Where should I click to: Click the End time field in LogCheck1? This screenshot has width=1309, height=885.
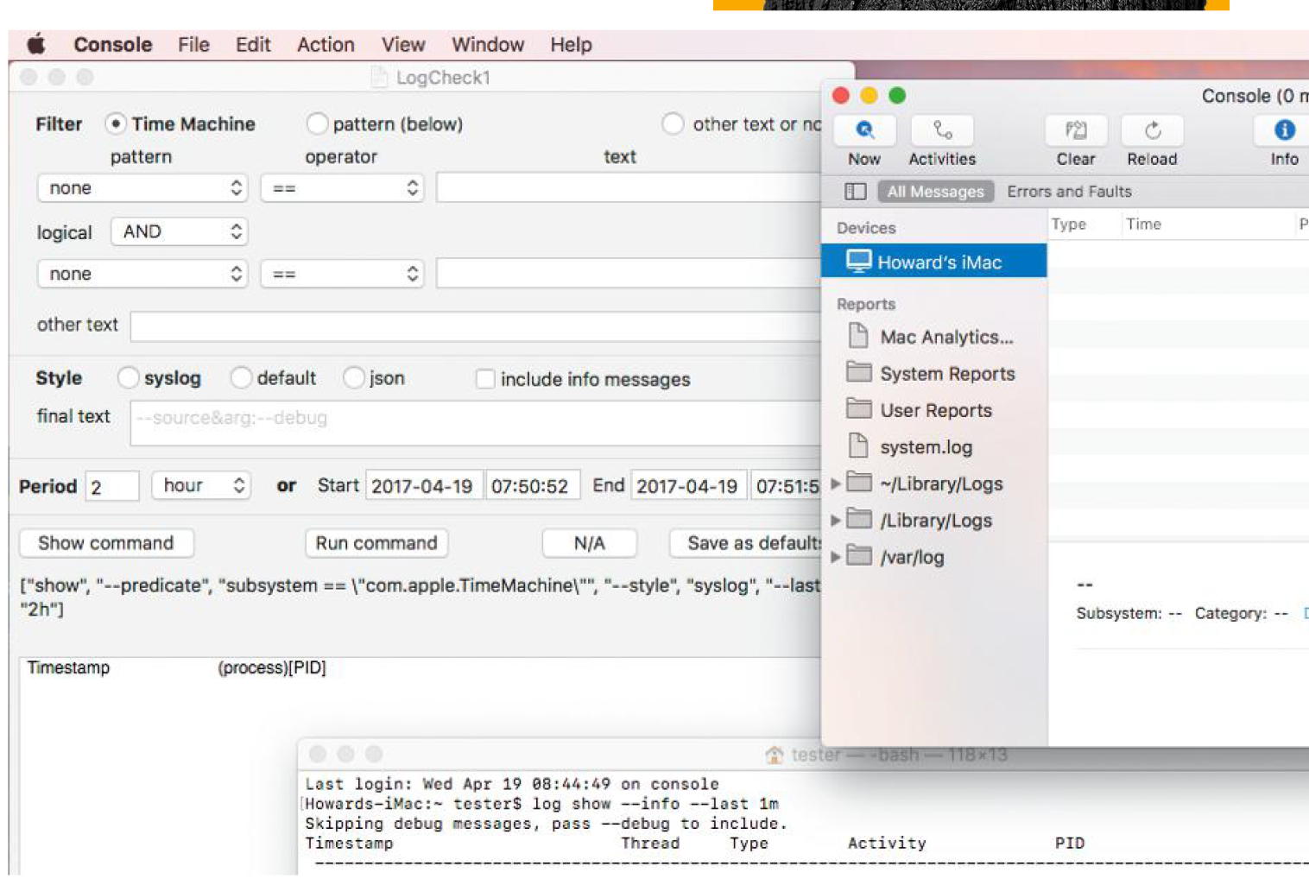click(786, 486)
